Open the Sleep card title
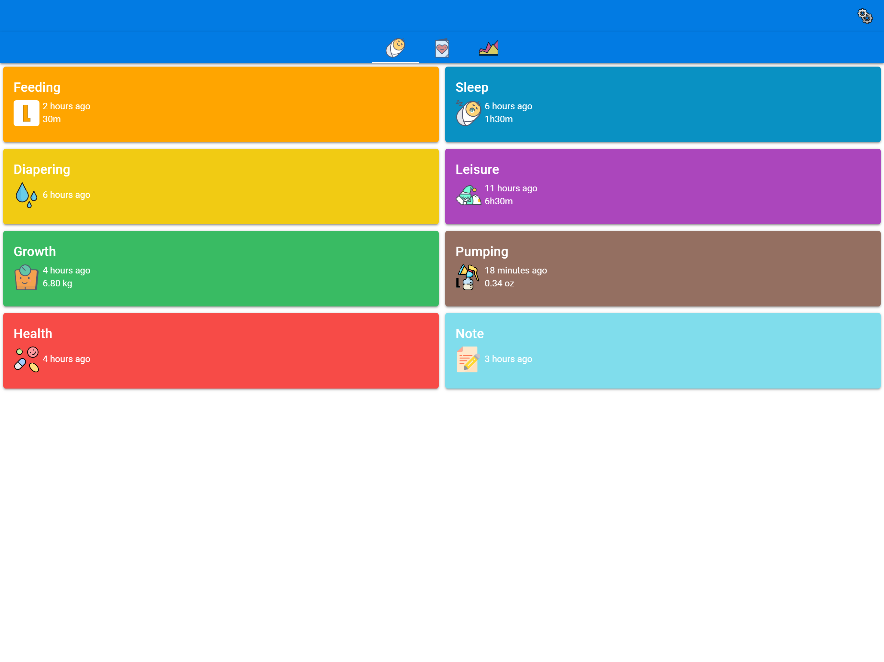This screenshot has width=884, height=662. 471,87
